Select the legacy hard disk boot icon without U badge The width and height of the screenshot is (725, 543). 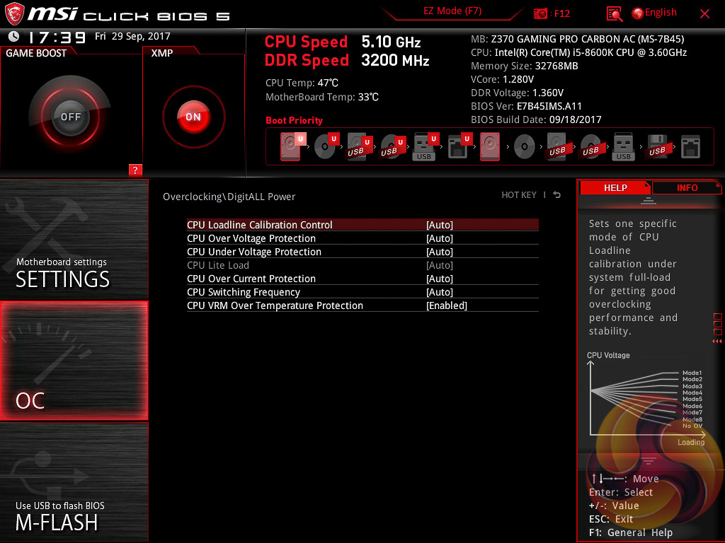click(x=490, y=147)
